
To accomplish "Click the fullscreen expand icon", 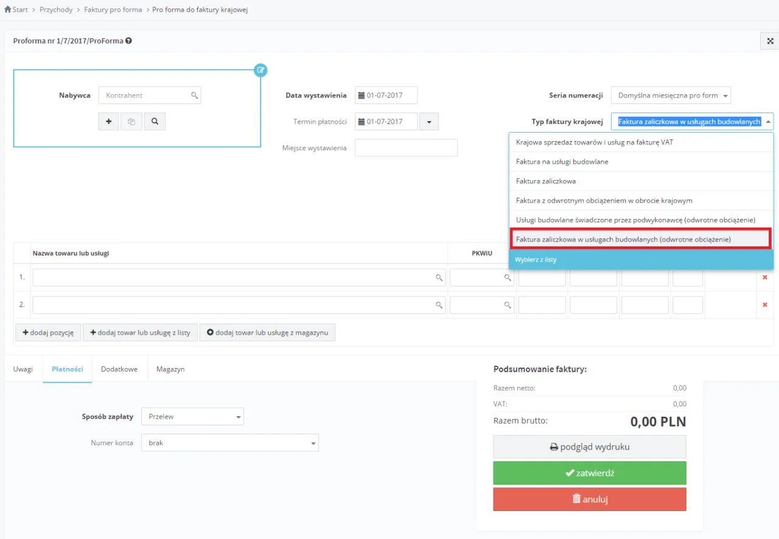I will point(770,41).
